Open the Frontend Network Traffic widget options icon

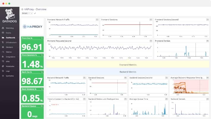pyautogui.click(x=97, y=20)
